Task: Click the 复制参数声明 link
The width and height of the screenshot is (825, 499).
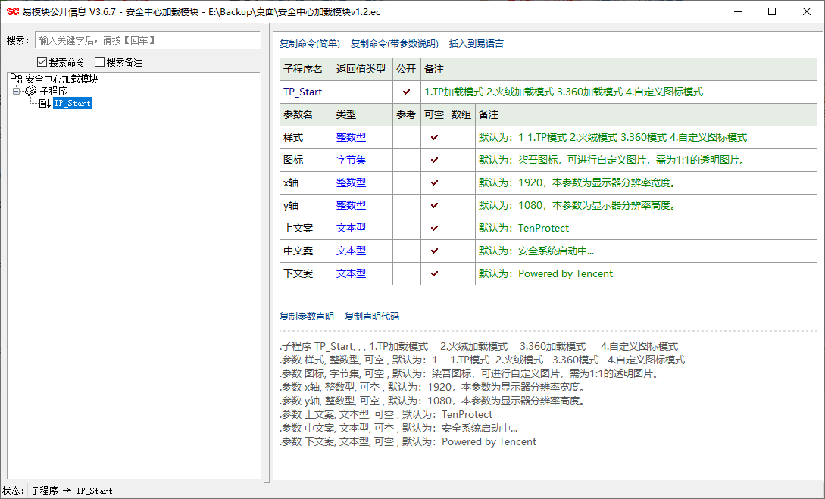Action: point(307,316)
